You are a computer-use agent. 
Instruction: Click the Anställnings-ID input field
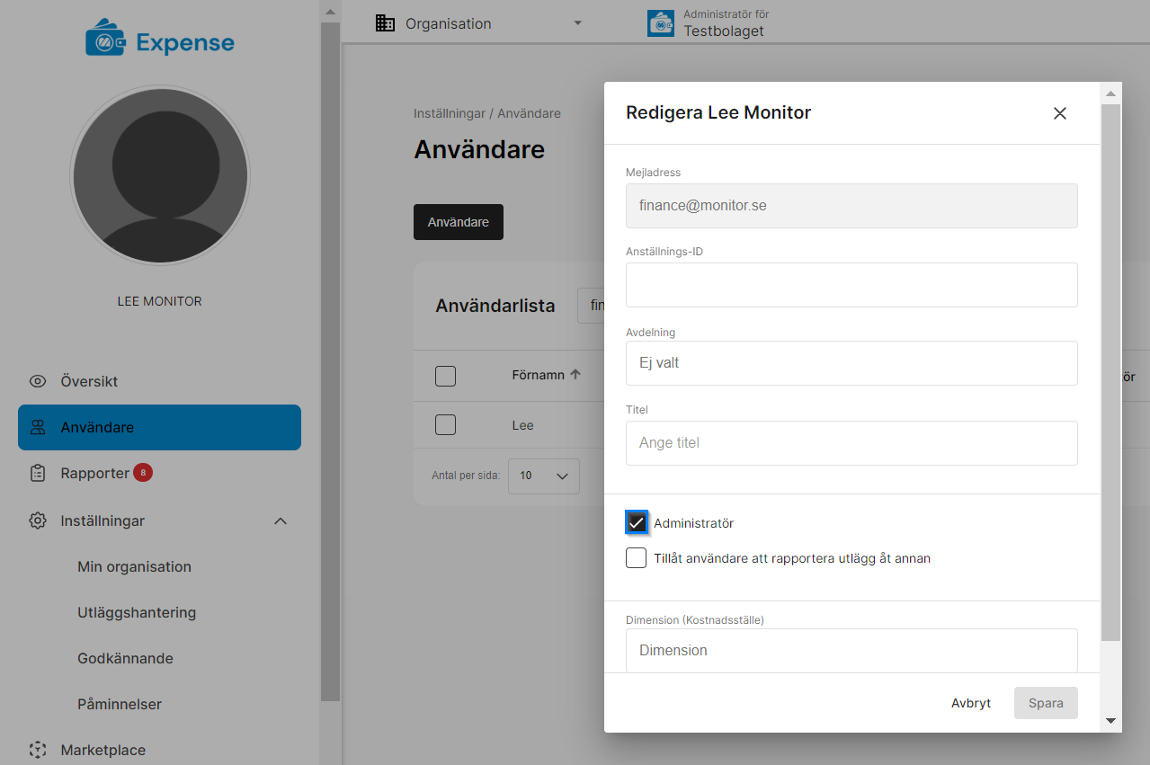point(851,285)
